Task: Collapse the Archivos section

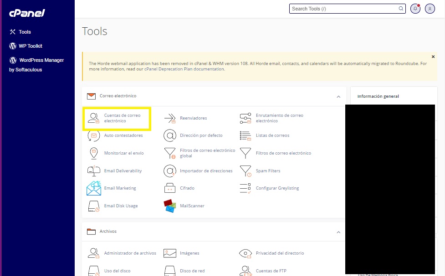Action: 338,232
